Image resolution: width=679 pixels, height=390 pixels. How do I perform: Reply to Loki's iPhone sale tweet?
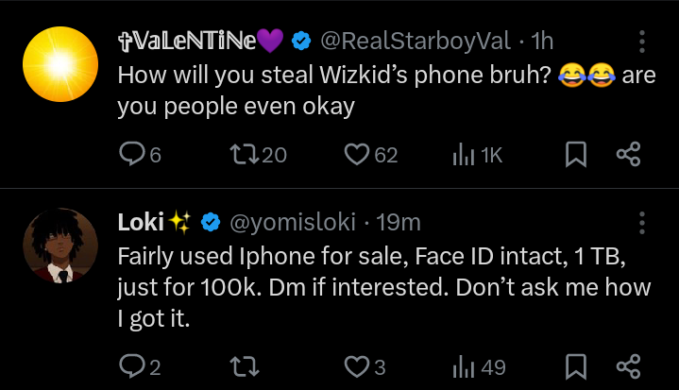[x=140, y=366]
